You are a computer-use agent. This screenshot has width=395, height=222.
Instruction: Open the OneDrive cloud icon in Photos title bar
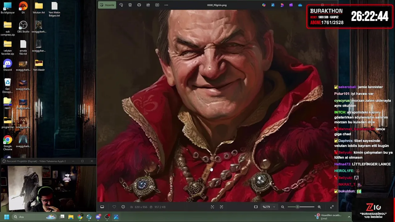(300, 5)
